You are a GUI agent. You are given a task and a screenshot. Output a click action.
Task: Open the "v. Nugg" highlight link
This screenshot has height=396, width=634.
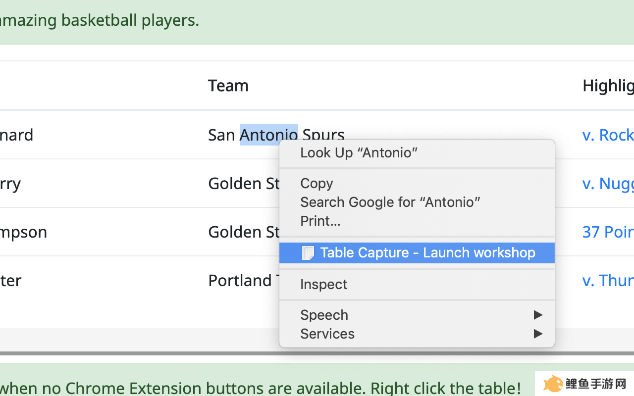point(608,183)
